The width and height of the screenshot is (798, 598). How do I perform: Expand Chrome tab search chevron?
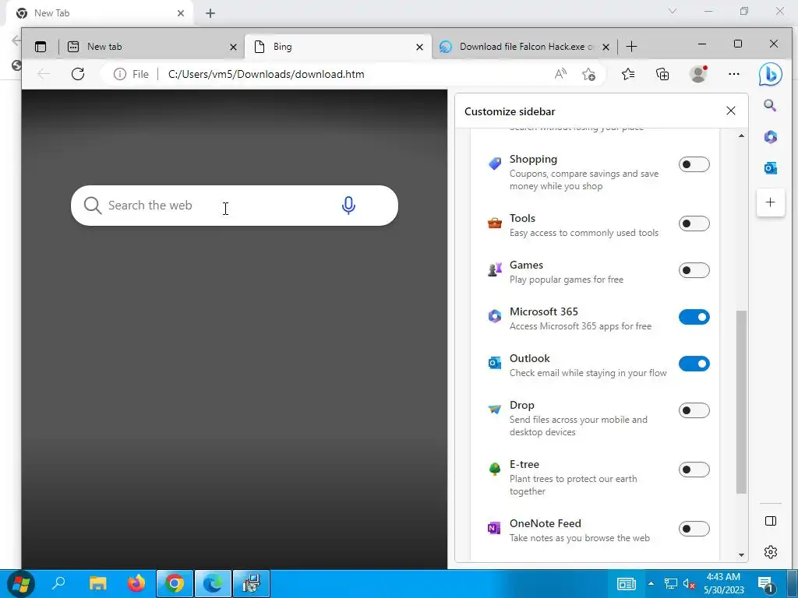coord(673,11)
